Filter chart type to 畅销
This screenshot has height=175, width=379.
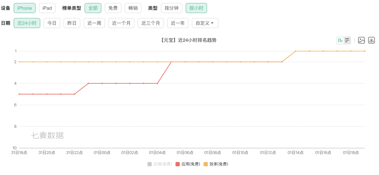(133, 8)
